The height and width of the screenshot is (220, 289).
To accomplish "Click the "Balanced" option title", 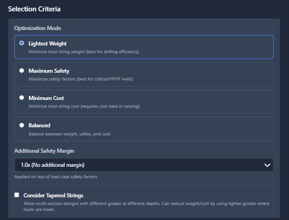I will (39, 125).
